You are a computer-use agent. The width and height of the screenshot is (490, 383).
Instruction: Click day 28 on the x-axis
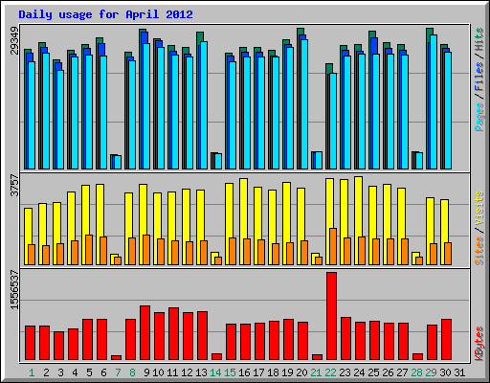tap(416, 372)
